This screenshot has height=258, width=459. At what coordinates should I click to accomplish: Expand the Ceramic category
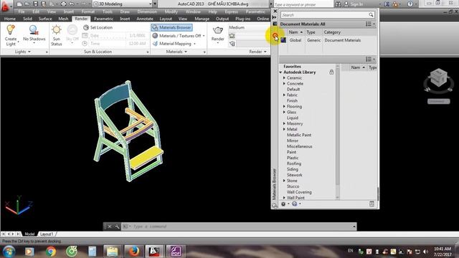tap(284, 78)
